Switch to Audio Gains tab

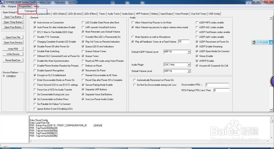128,14
